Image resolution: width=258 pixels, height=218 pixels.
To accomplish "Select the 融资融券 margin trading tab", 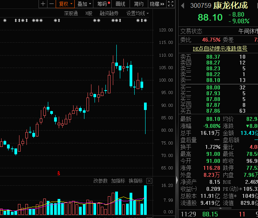I will 109,13.
